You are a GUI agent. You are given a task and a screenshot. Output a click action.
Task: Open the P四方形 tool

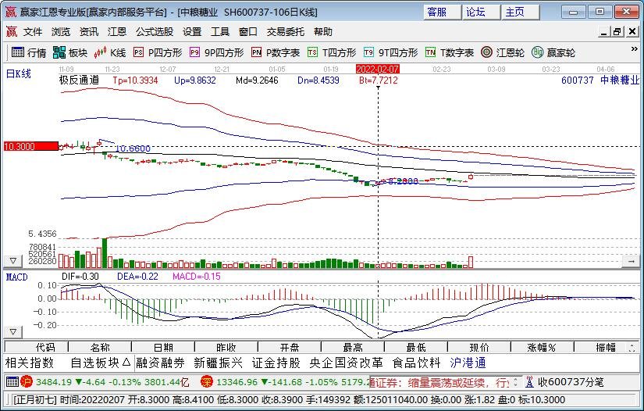pos(158,52)
